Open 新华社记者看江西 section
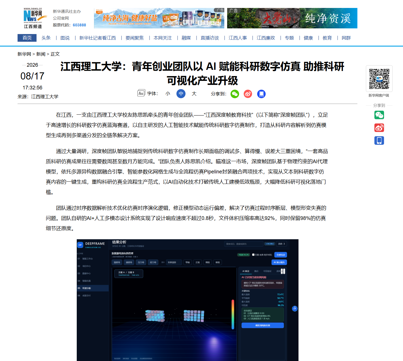 [x=97, y=38]
